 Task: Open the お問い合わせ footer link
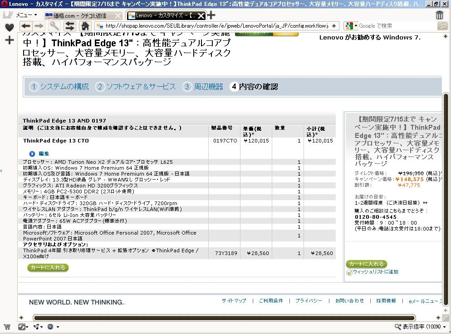pos(349,300)
